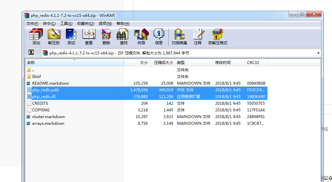
Task: Sort by Packed Size (压缩后大小) header
Action: pyautogui.click(x=162, y=63)
